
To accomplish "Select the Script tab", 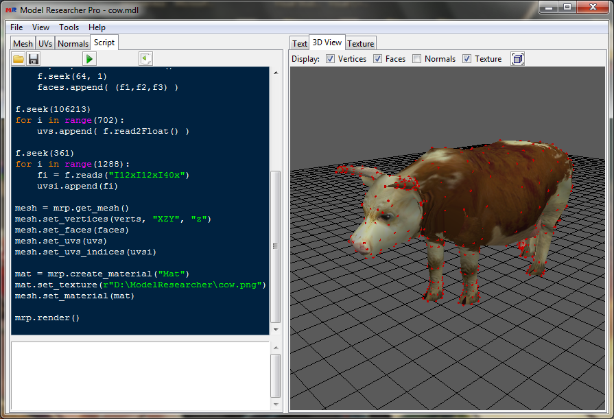I will coord(104,43).
